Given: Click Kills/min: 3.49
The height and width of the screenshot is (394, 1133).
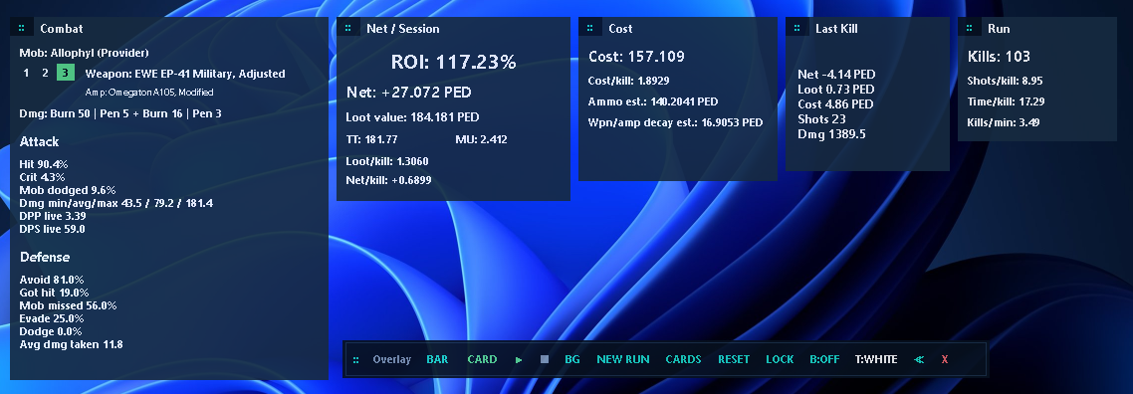Looking at the screenshot, I should click(x=1004, y=122).
